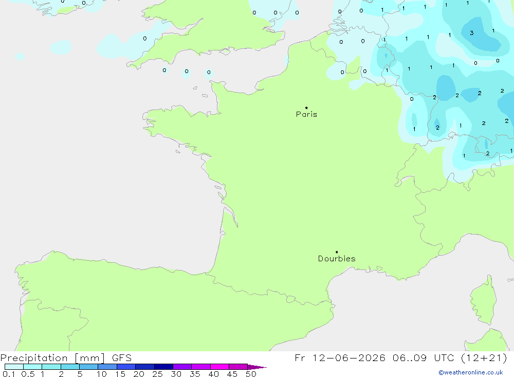
Task: Click the 50 legend scale label
Action: pyautogui.click(x=251, y=374)
